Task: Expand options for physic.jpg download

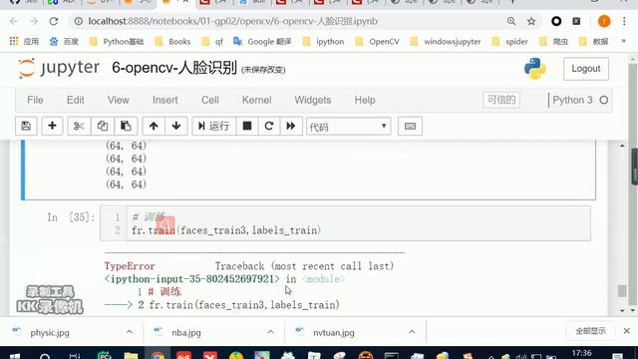Action: [129, 332]
